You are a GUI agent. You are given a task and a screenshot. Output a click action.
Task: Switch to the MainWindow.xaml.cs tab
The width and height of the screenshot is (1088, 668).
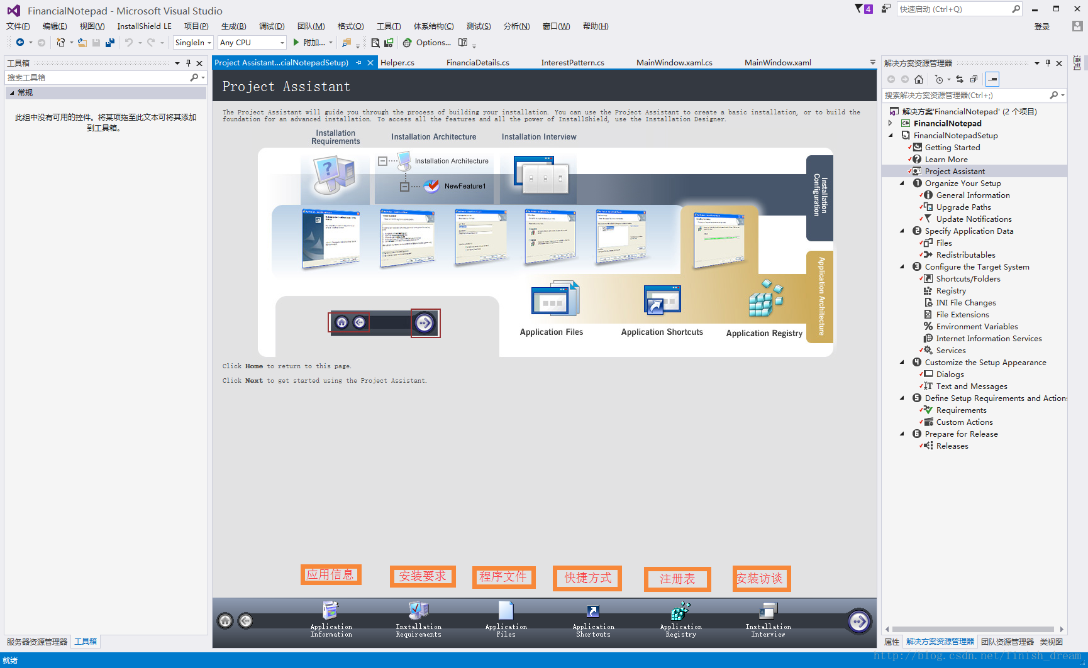[x=674, y=63]
